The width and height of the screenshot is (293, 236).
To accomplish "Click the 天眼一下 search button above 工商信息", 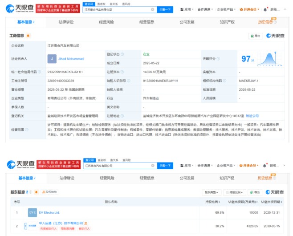I will (165, 9).
